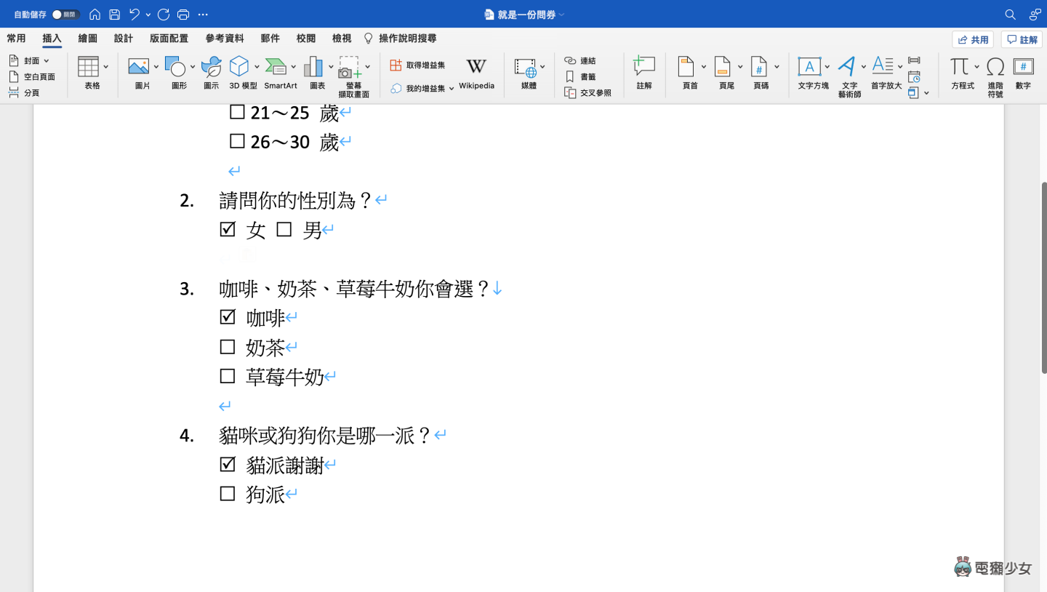Image resolution: width=1047 pixels, height=592 pixels.
Task: Switch to the 設計 ribbon tab
Action: (123, 39)
